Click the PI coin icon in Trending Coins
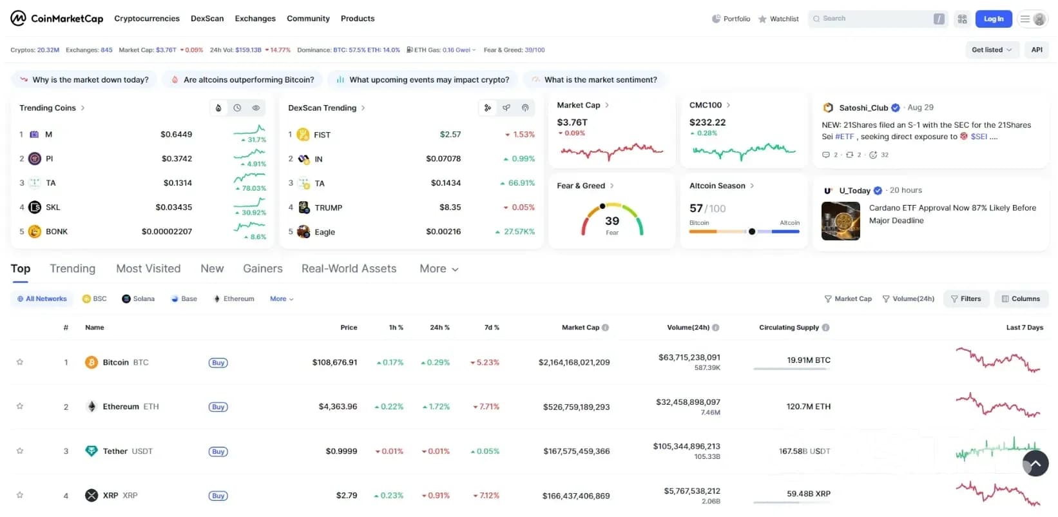This screenshot has height=517, width=1058. [35, 159]
